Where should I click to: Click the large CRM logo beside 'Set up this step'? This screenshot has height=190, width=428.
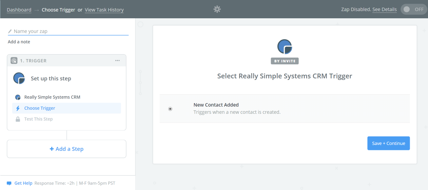click(19, 78)
